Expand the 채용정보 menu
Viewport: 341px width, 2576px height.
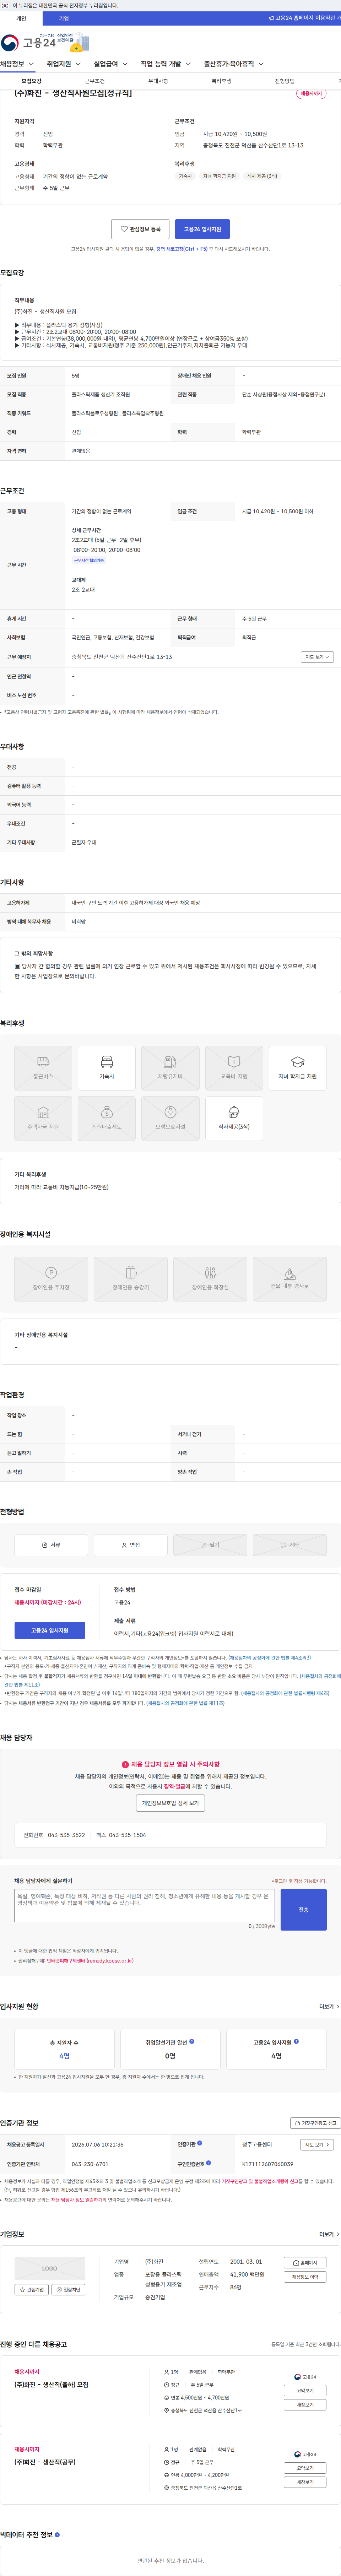[x=17, y=64]
